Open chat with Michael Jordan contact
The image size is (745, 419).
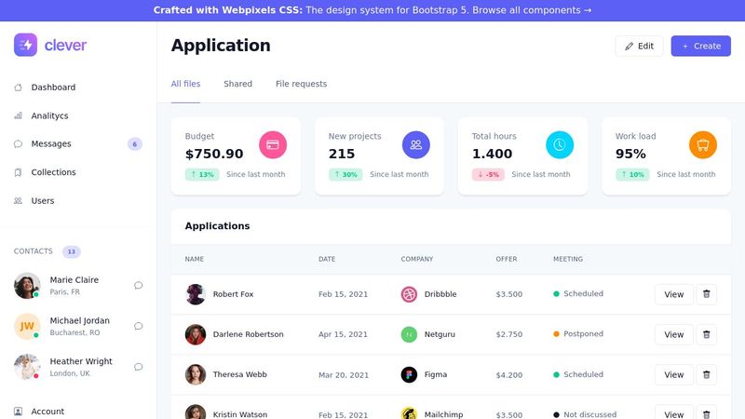[x=139, y=327]
